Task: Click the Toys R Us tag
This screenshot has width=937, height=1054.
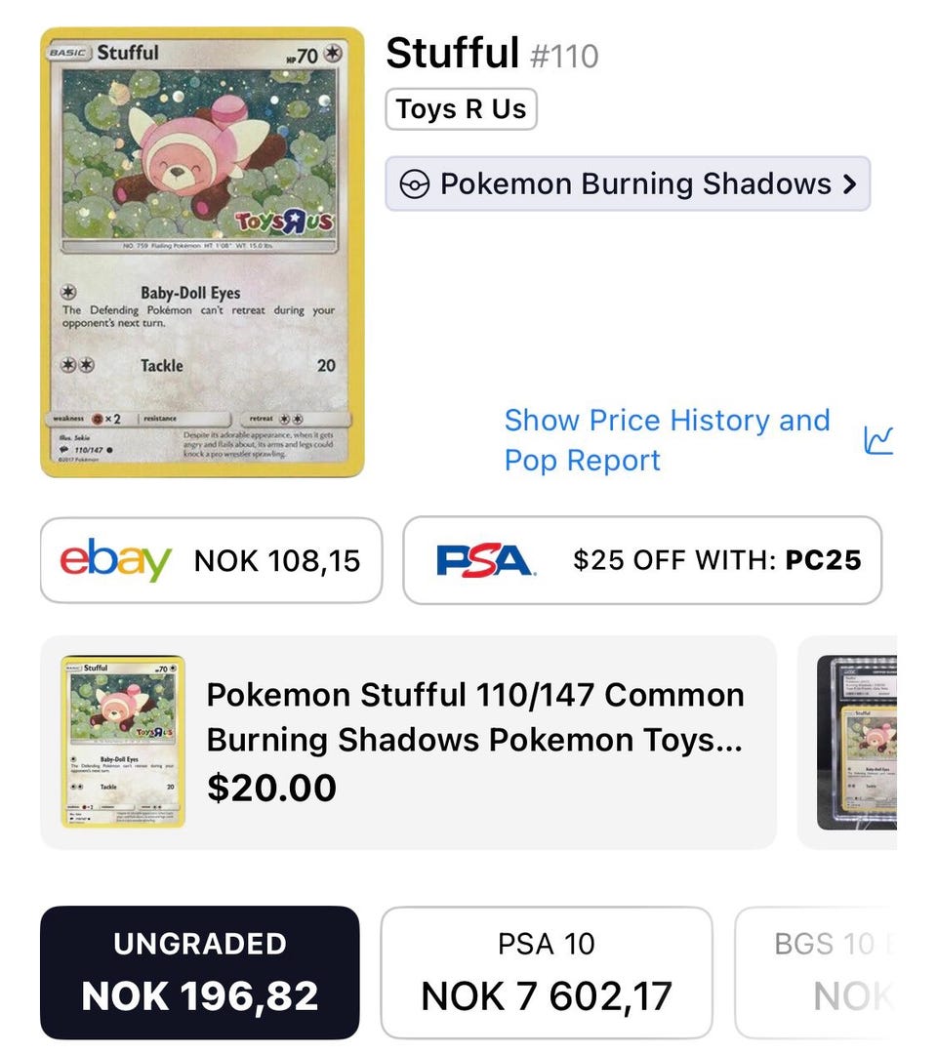Action: pyautogui.click(x=461, y=109)
